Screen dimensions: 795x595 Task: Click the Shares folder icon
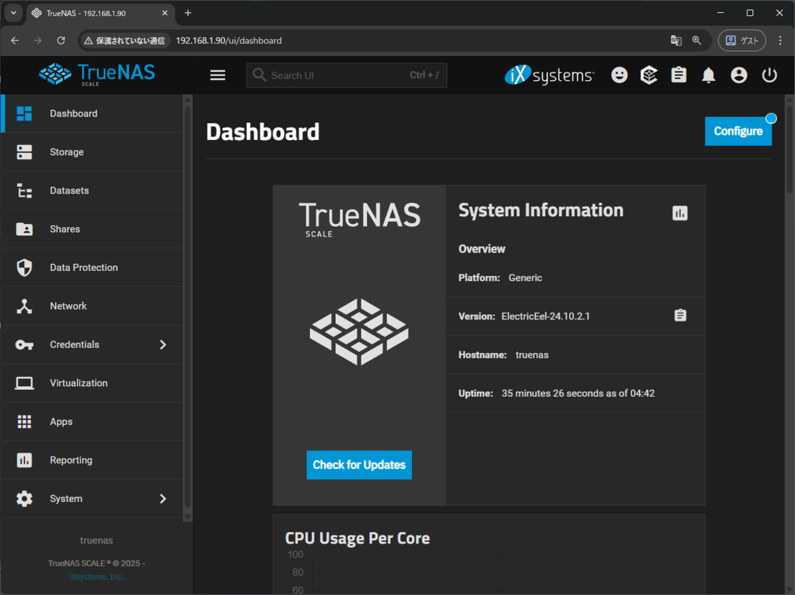point(25,229)
